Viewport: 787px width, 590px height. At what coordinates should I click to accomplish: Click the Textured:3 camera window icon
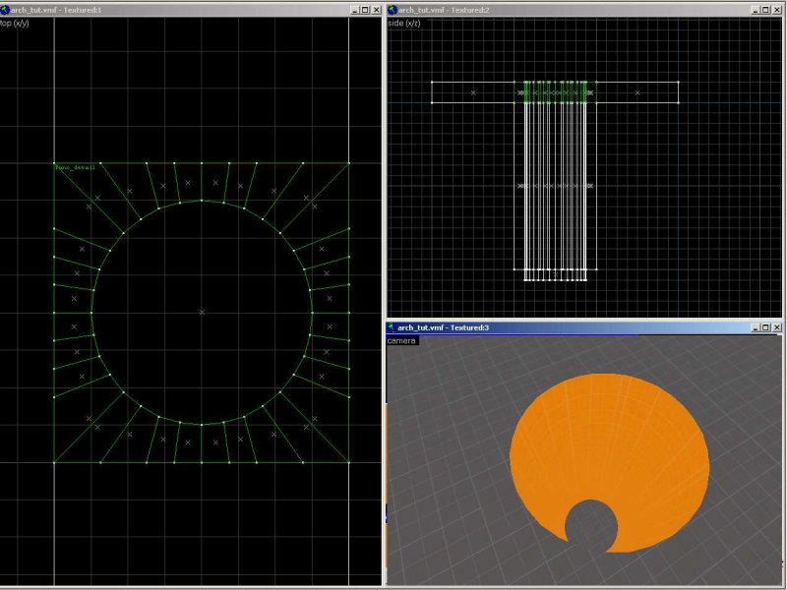393,327
